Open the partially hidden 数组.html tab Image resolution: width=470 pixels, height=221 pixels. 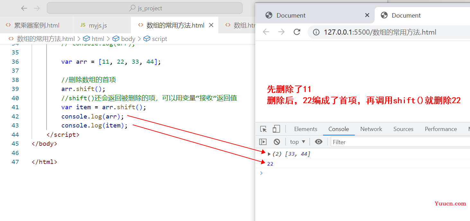click(x=240, y=25)
